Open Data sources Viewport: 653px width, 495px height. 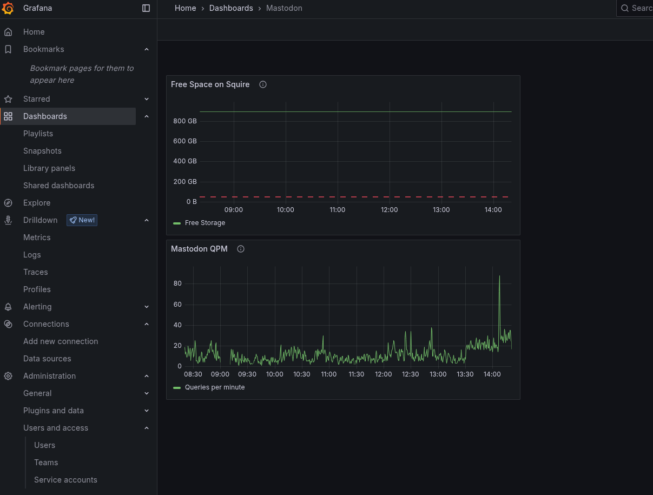click(47, 359)
